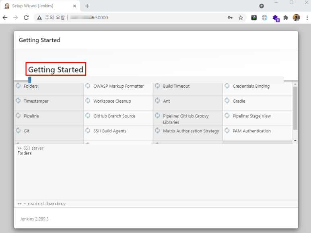This screenshot has width=311, height=233.
Task: Click the Pipeline plugin spinner icon
Action: (18, 115)
